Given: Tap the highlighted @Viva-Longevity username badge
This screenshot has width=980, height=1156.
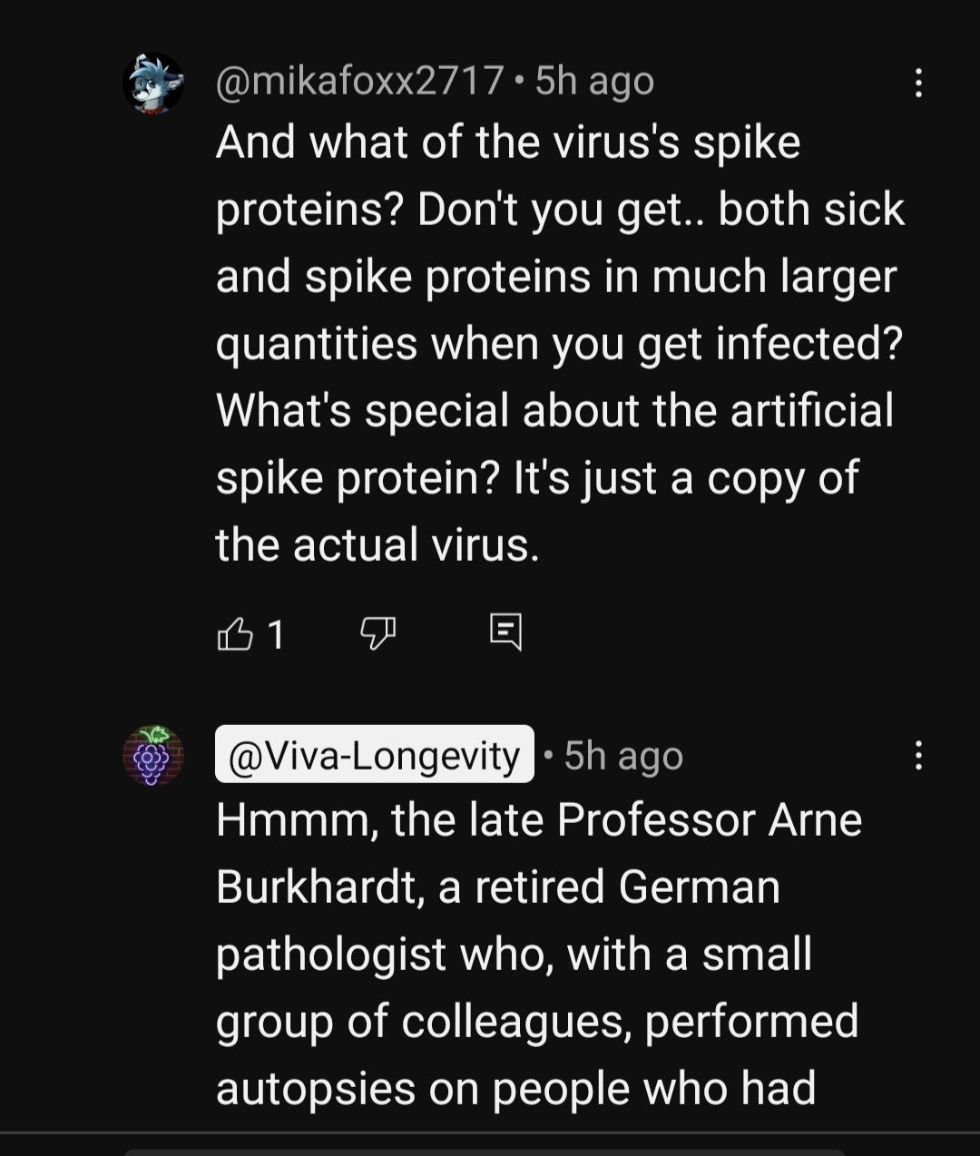Looking at the screenshot, I should (374, 755).
